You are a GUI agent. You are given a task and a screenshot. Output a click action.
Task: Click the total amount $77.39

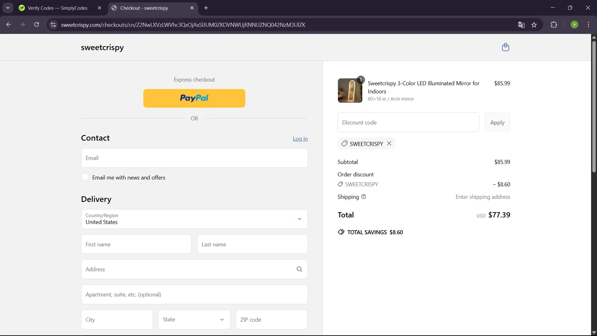[x=499, y=215]
